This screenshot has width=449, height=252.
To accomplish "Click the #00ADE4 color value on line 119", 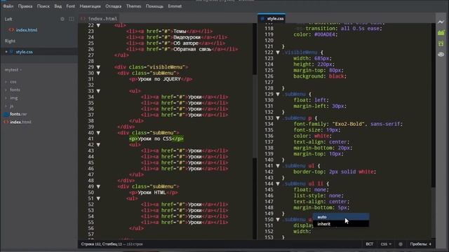I will point(324,34).
